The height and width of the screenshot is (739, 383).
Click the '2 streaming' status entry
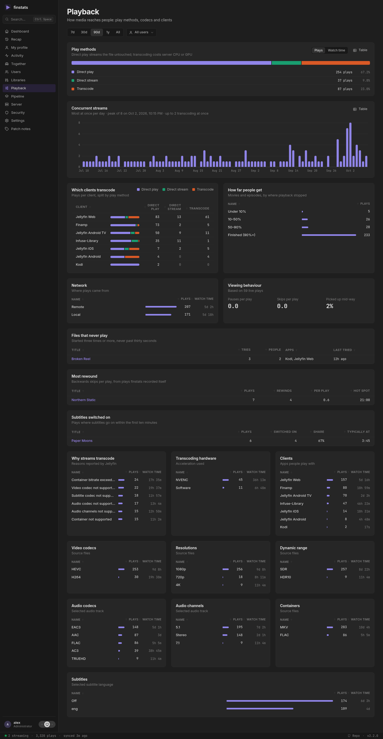coord(16,736)
